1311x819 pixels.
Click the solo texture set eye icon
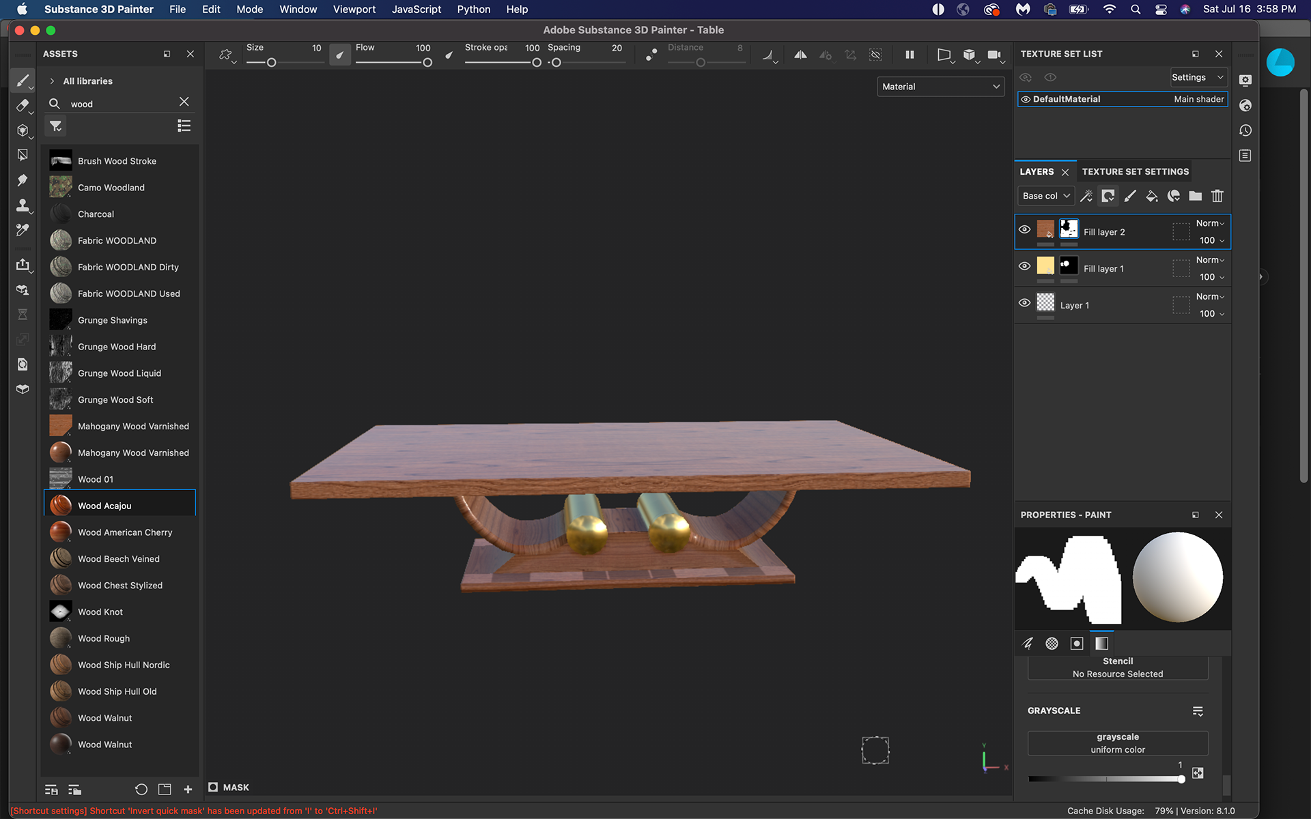tap(1050, 77)
